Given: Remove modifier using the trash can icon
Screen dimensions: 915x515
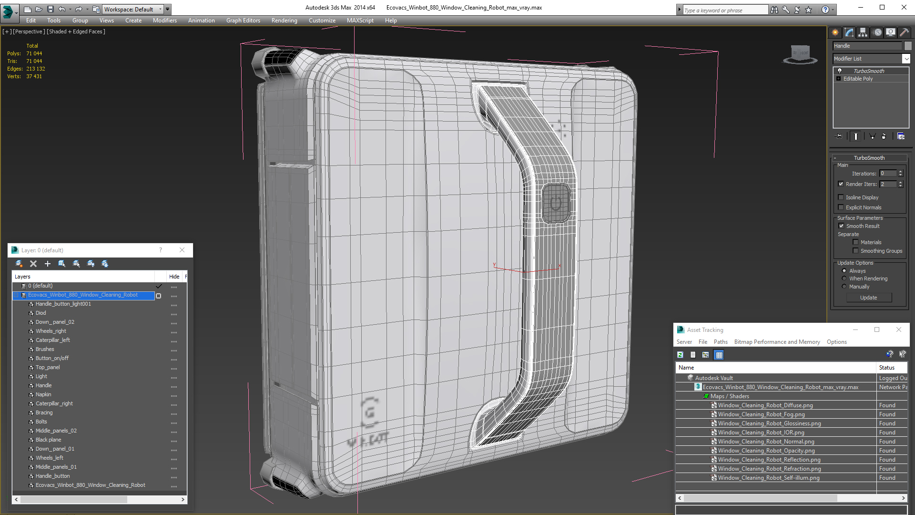Looking at the screenshot, I should pos(884,136).
